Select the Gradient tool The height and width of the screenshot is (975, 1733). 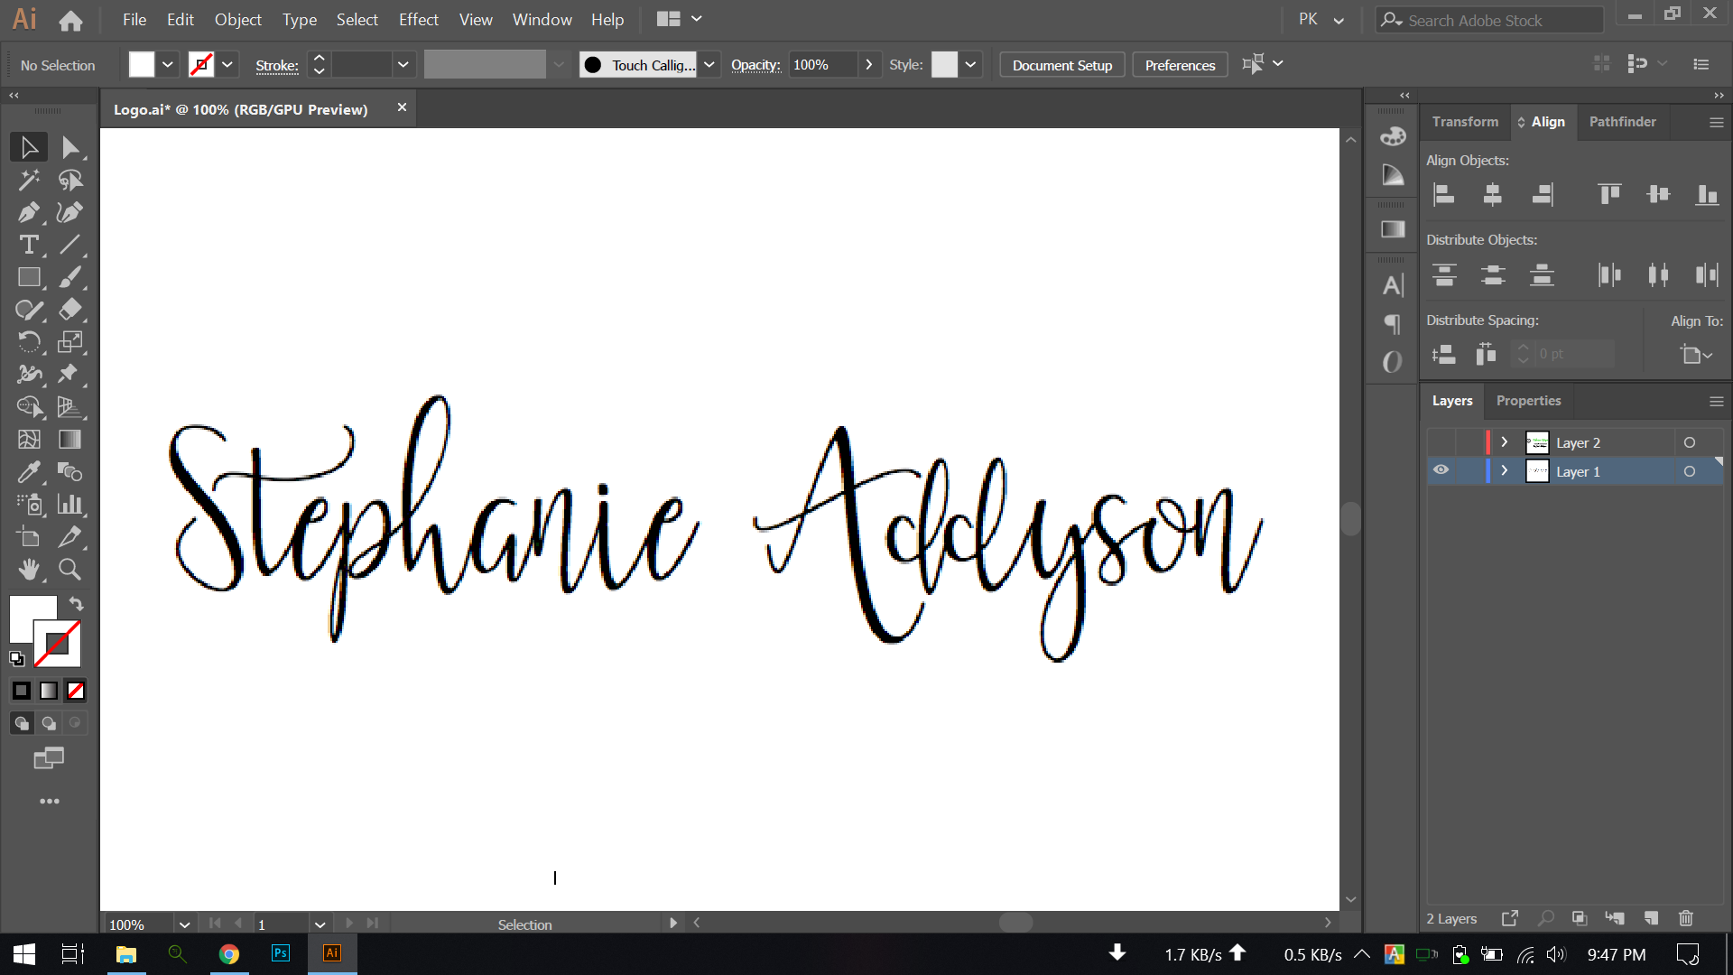(70, 440)
